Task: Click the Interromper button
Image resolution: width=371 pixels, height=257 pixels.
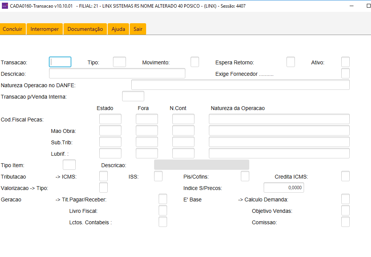Action: 45,29
